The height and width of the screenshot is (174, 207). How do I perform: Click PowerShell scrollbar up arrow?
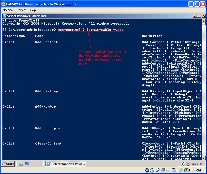coord(204,21)
